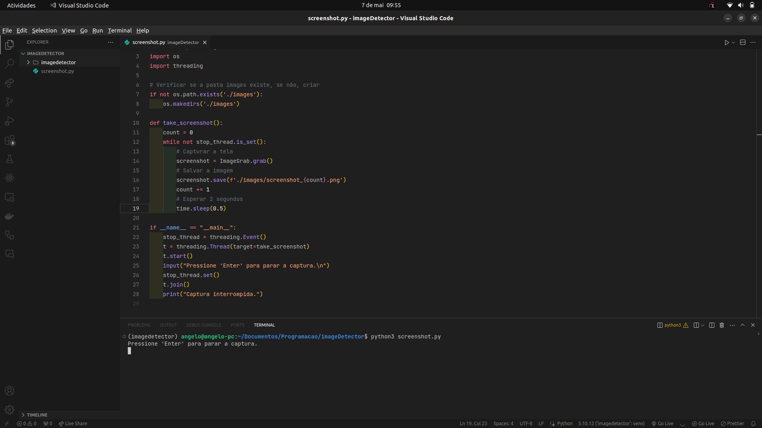Click Ln 19, Col 23 position indicator
Screen dimensions: 762x428
point(473,423)
